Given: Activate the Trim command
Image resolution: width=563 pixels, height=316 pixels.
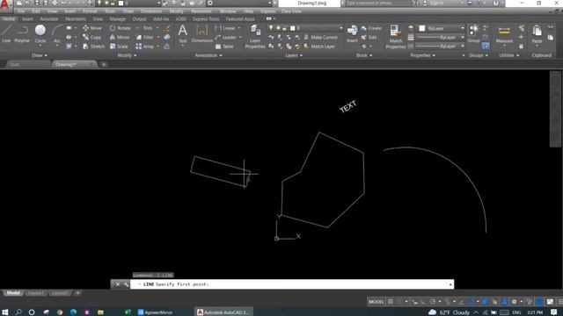Looking at the screenshot, I should 144,28.
